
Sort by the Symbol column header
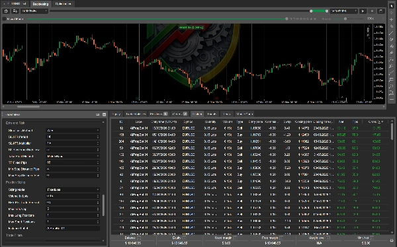(189, 122)
